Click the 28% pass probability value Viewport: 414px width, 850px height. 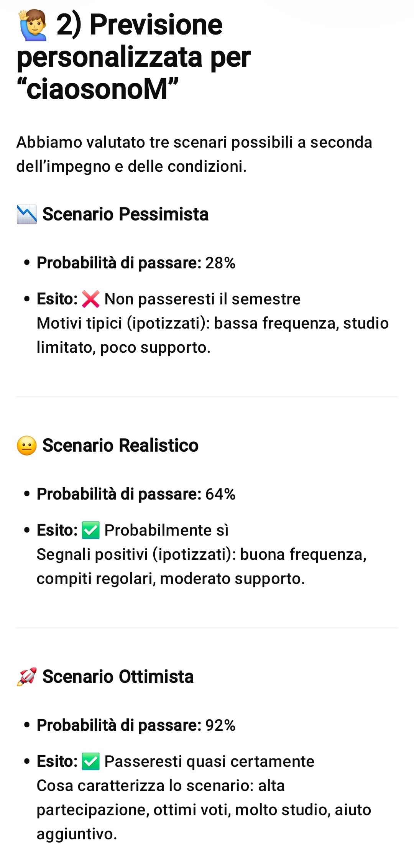coord(220,263)
